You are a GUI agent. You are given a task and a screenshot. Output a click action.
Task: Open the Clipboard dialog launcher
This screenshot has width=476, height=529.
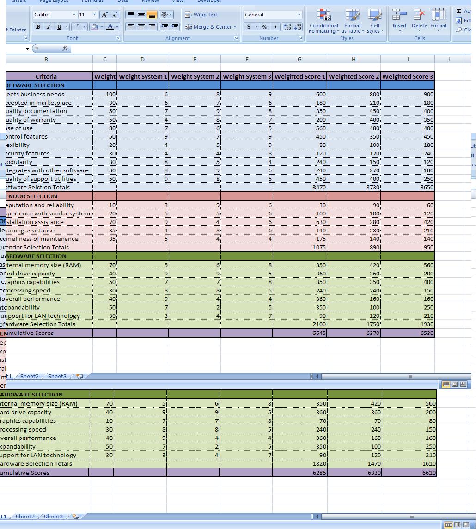[25, 38]
